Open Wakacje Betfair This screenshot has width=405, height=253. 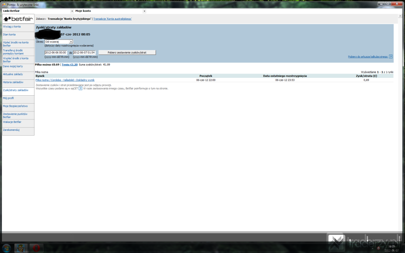pos(12,122)
